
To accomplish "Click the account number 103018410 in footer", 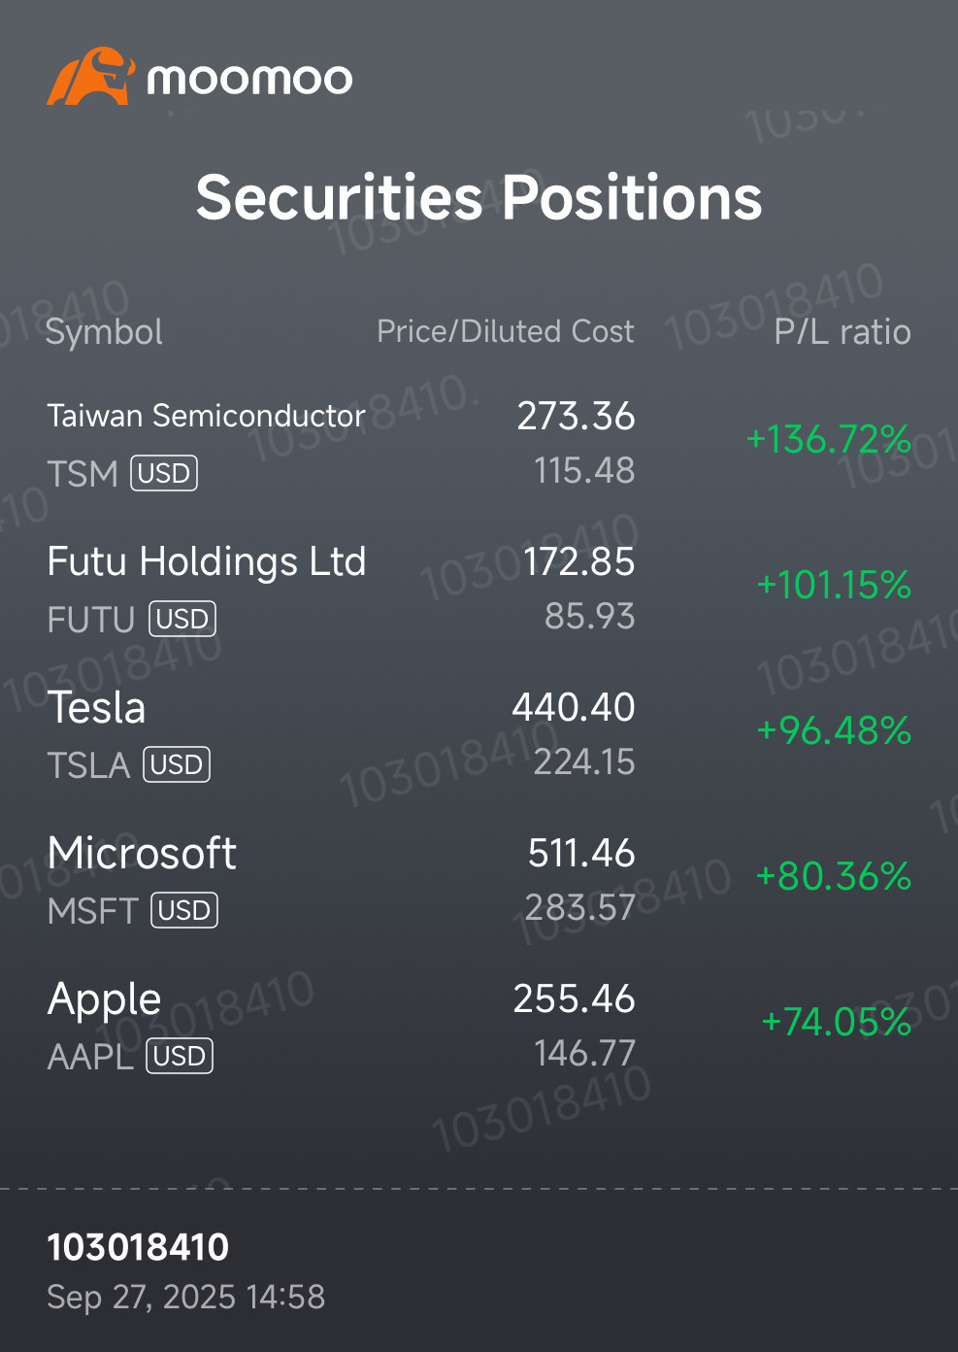I will (x=138, y=1248).
